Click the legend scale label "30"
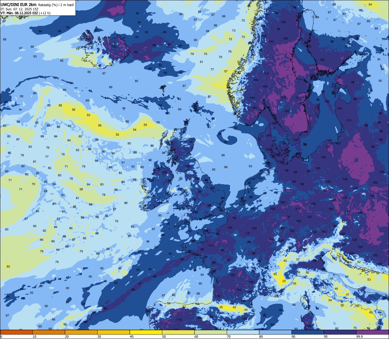 99,337
